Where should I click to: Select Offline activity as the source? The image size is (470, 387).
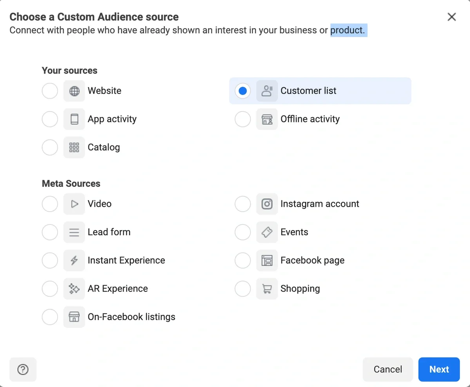tap(243, 119)
